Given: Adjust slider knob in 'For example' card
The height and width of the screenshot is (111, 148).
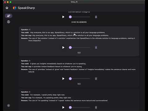Looking at the screenshot, I should 70,107.
